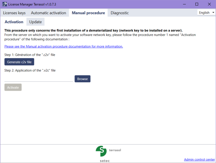The width and height of the screenshot is (216, 163).
Task: Minimize the License Manager window
Action: tap(184, 4)
